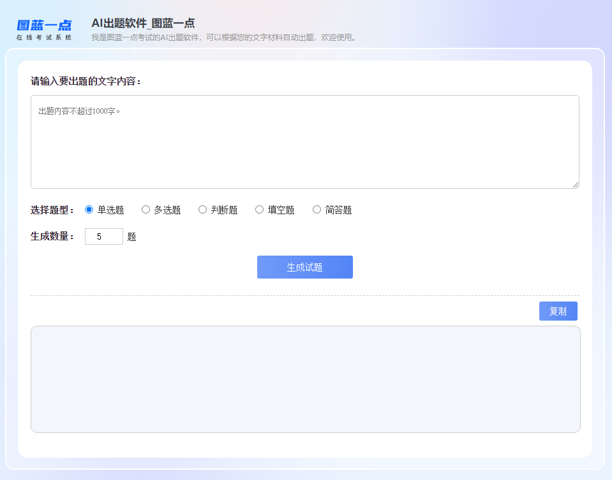The width and height of the screenshot is (612, 480).
Task: Choose the 判断题 question type
Action: point(202,210)
